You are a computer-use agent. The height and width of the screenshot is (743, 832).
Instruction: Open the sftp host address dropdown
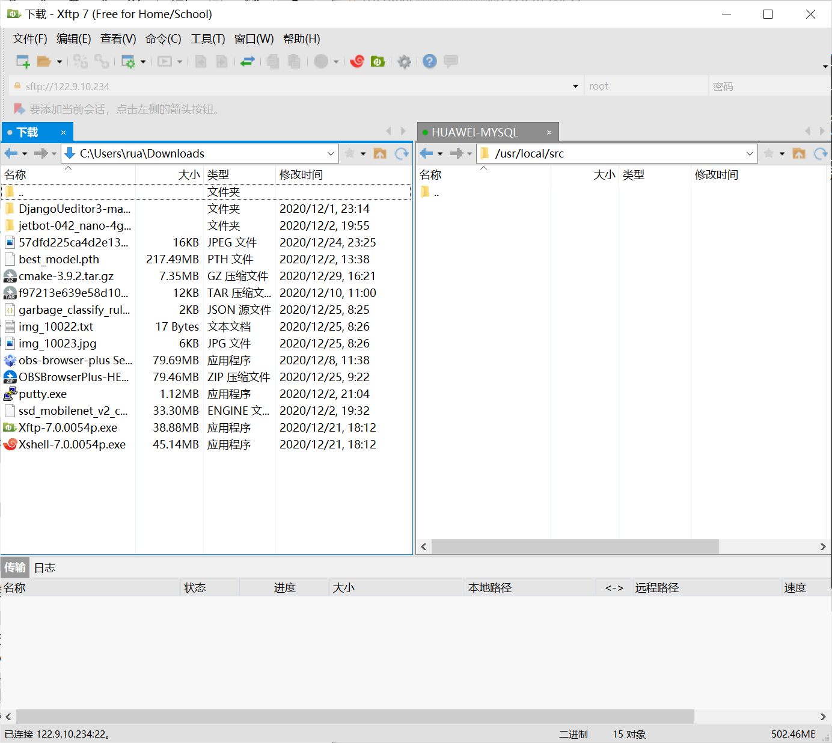[575, 86]
